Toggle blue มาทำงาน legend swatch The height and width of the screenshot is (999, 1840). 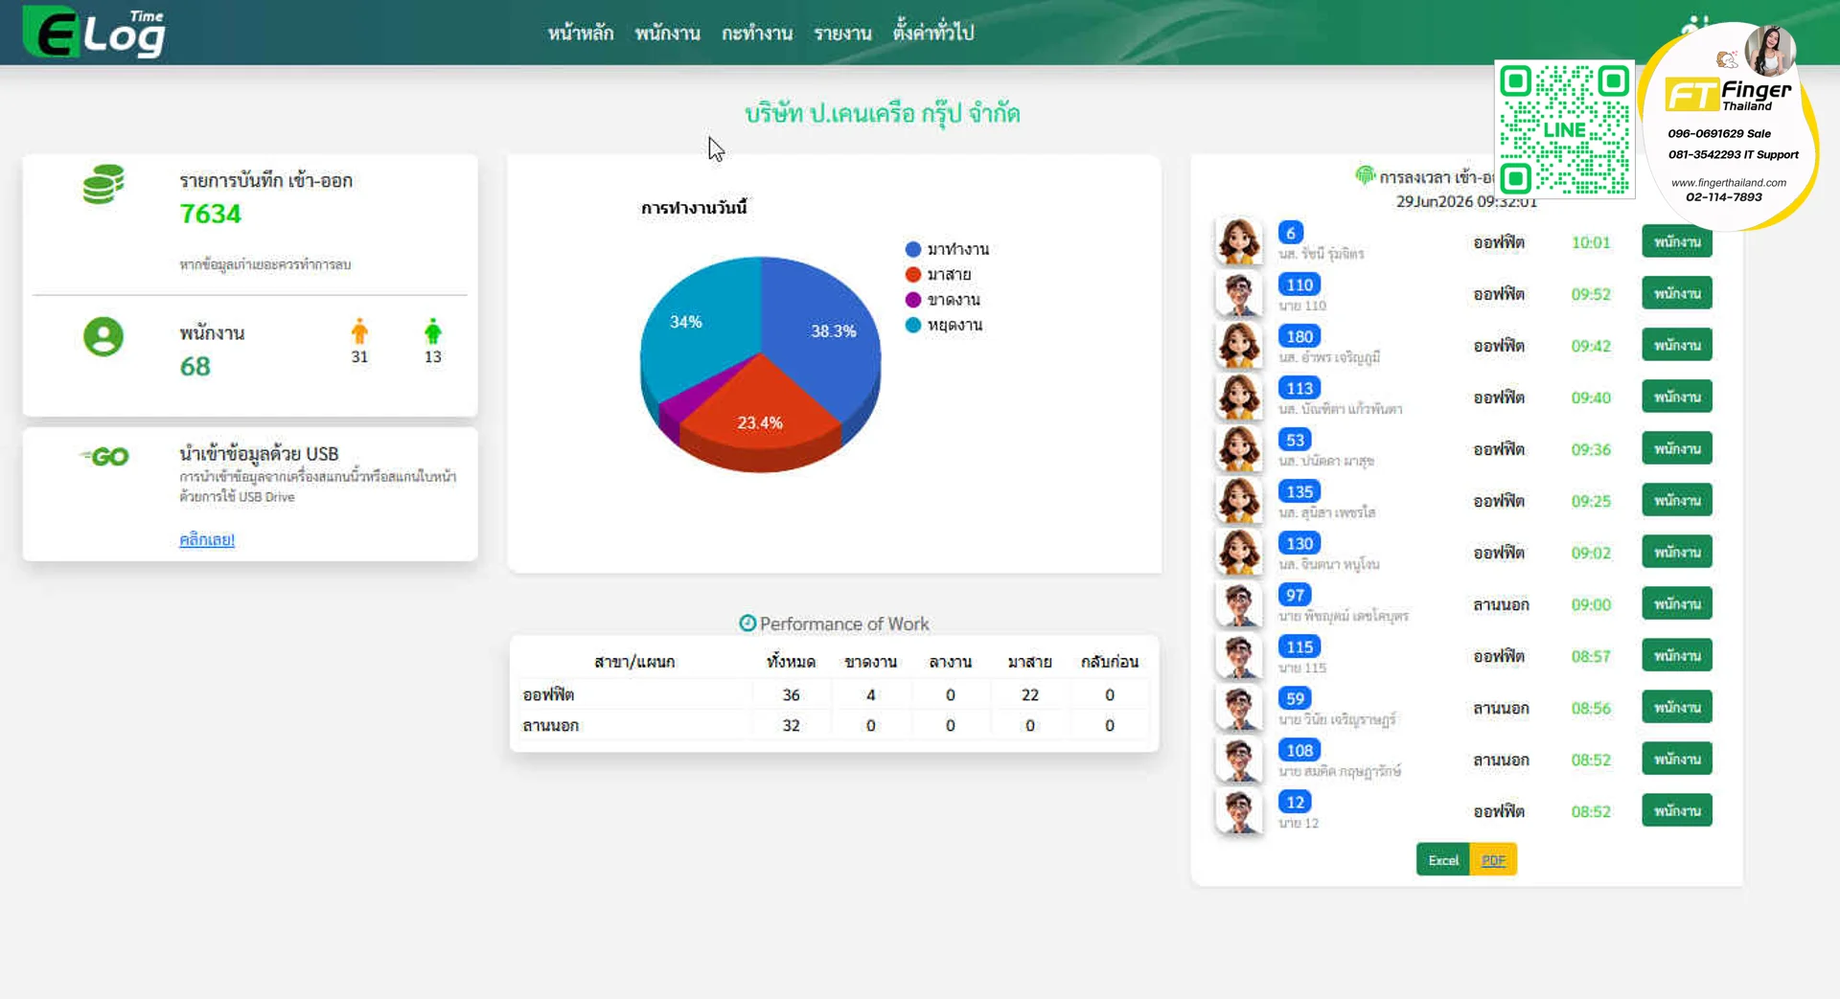[913, 249]
